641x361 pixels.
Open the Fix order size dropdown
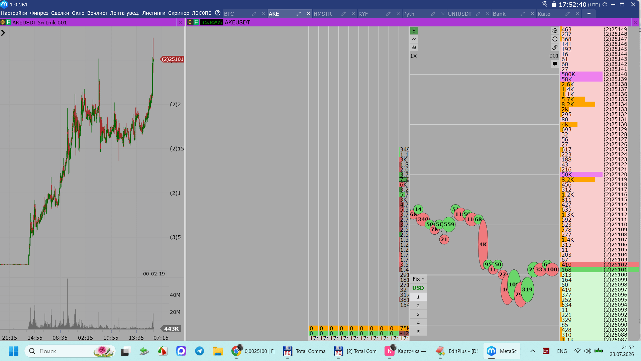click(x=418, y=279)
